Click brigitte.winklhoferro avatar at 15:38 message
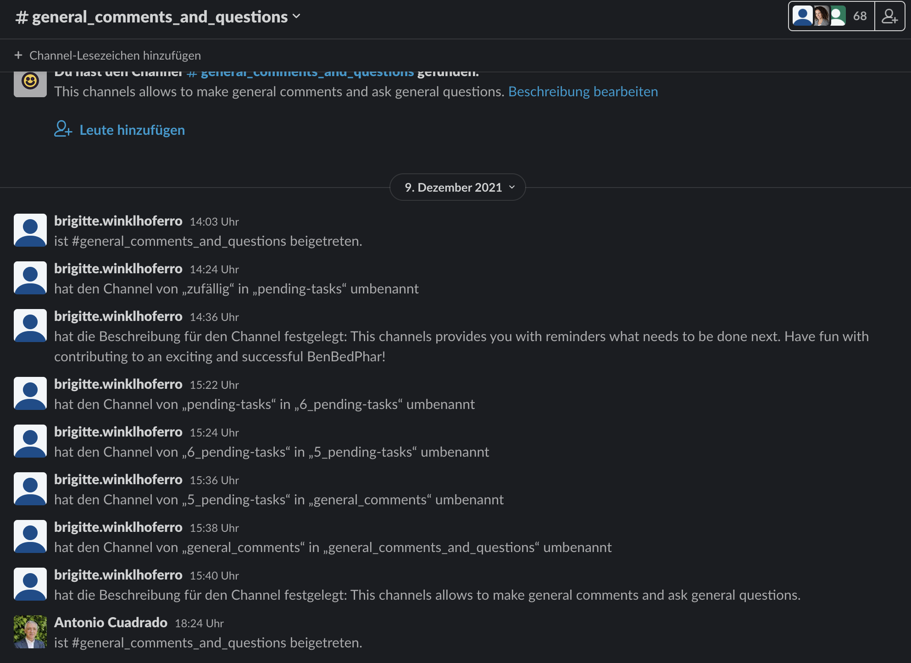 click(30, 536)
